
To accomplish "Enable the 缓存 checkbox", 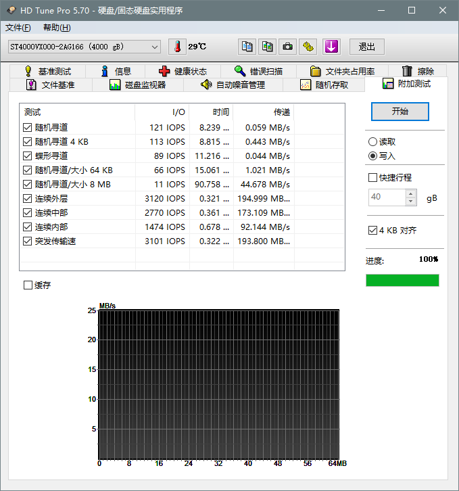I will coord(28,285).
